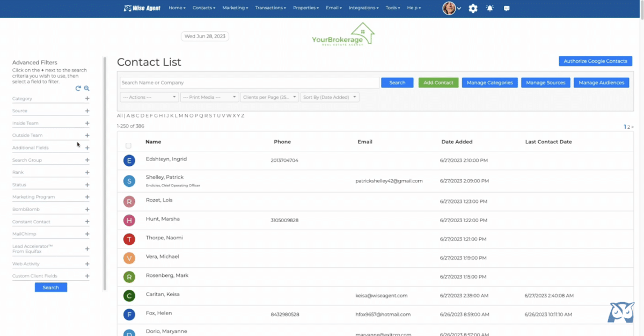Click the Authorize Google Contacts button
Screen dimensions: 644x336
point(595,61)
